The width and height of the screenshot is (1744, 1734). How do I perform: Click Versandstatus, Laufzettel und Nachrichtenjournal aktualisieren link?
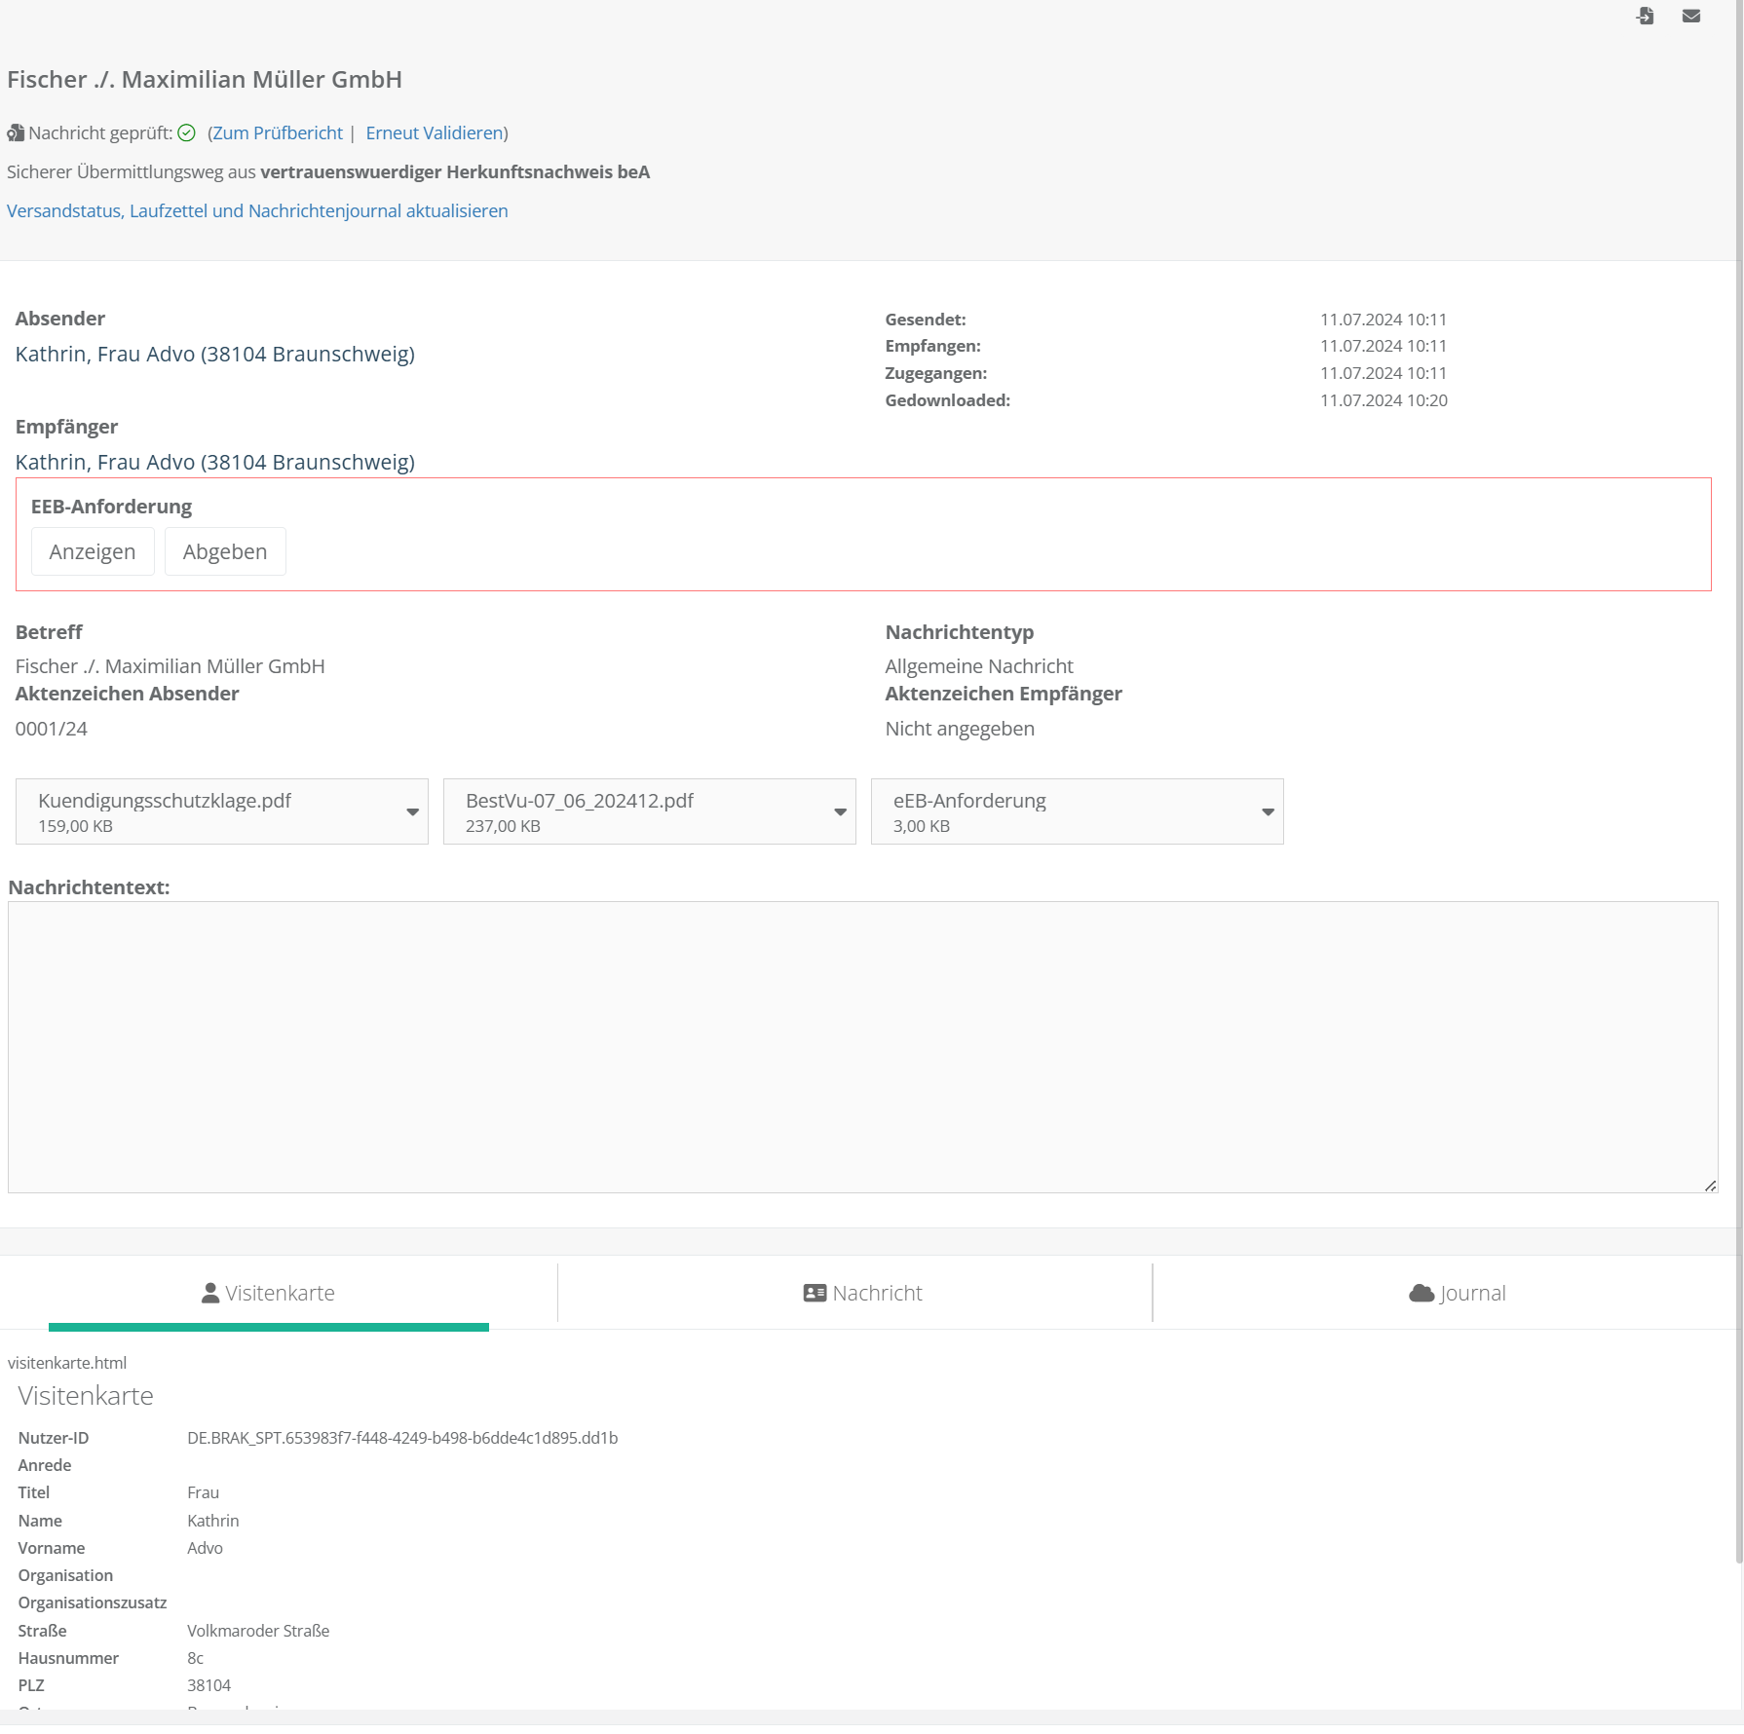click(x=257, y=211)
